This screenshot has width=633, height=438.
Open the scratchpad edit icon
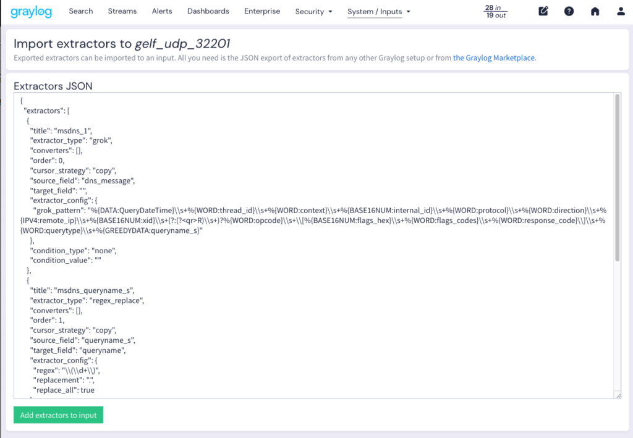click(543, 11)
